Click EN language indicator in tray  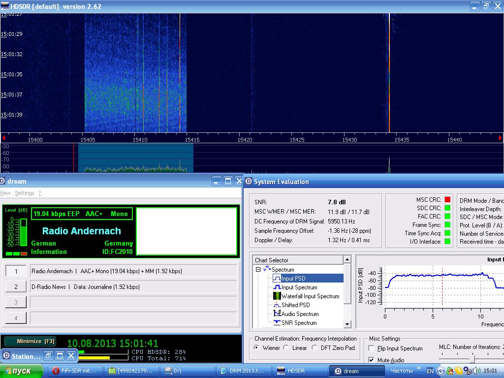tap(430, 371)
